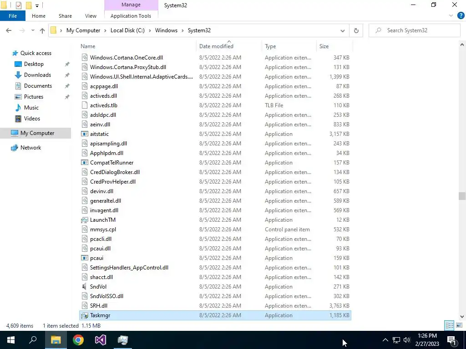466x349 pixels.
Task: Select SettingsHandlers_AppControl.dll file
Action: click(129, 268)
